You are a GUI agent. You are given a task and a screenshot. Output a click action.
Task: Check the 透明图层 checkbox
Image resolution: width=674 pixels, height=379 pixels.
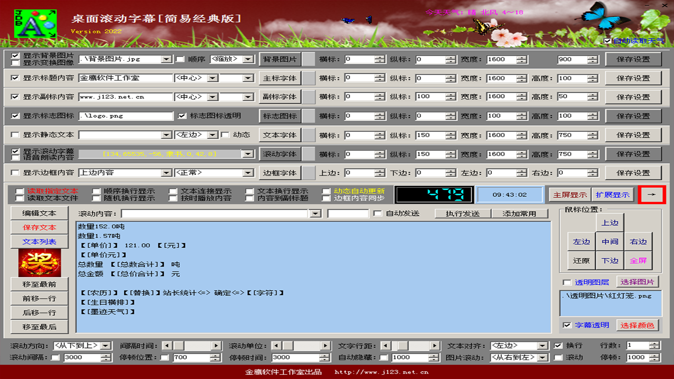click(x=567, y=282)
